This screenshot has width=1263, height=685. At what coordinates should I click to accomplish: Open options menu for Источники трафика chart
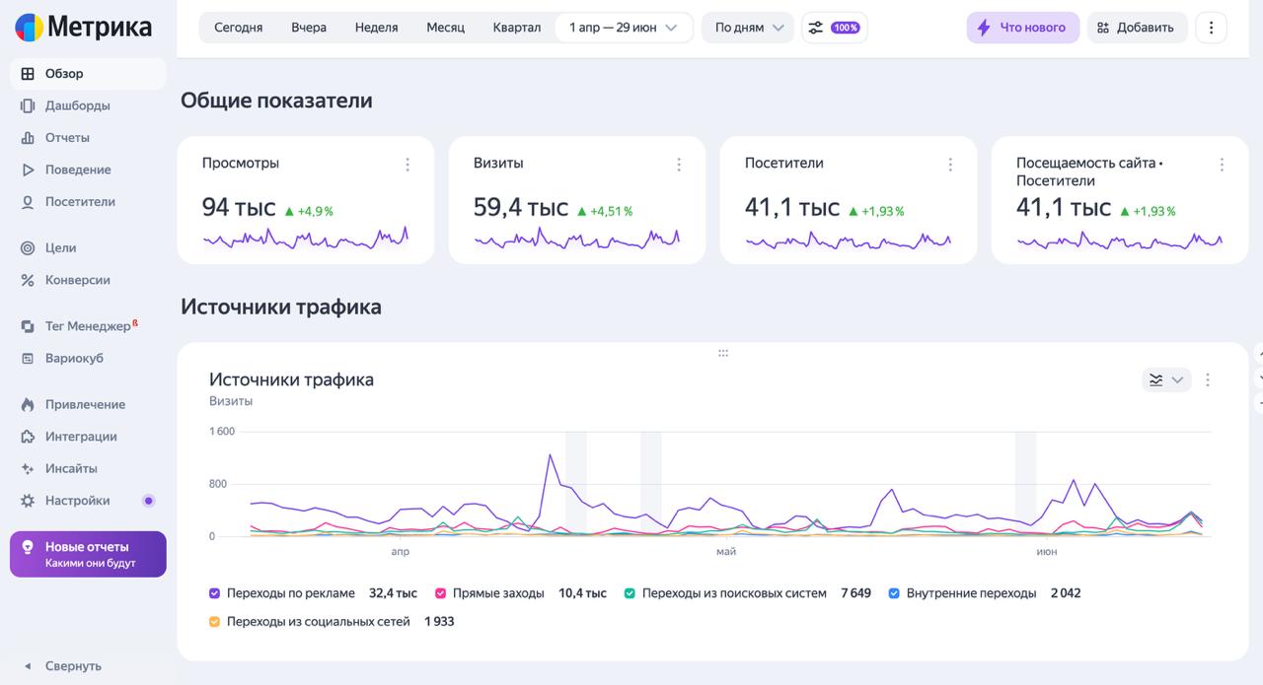[1208, 379]
